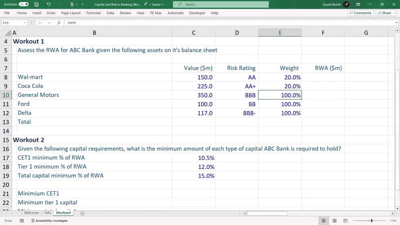Switch to Page Break Preview icon
This screenshot has width=400, height=225.
pyautogui.click(x=345, y=221)
